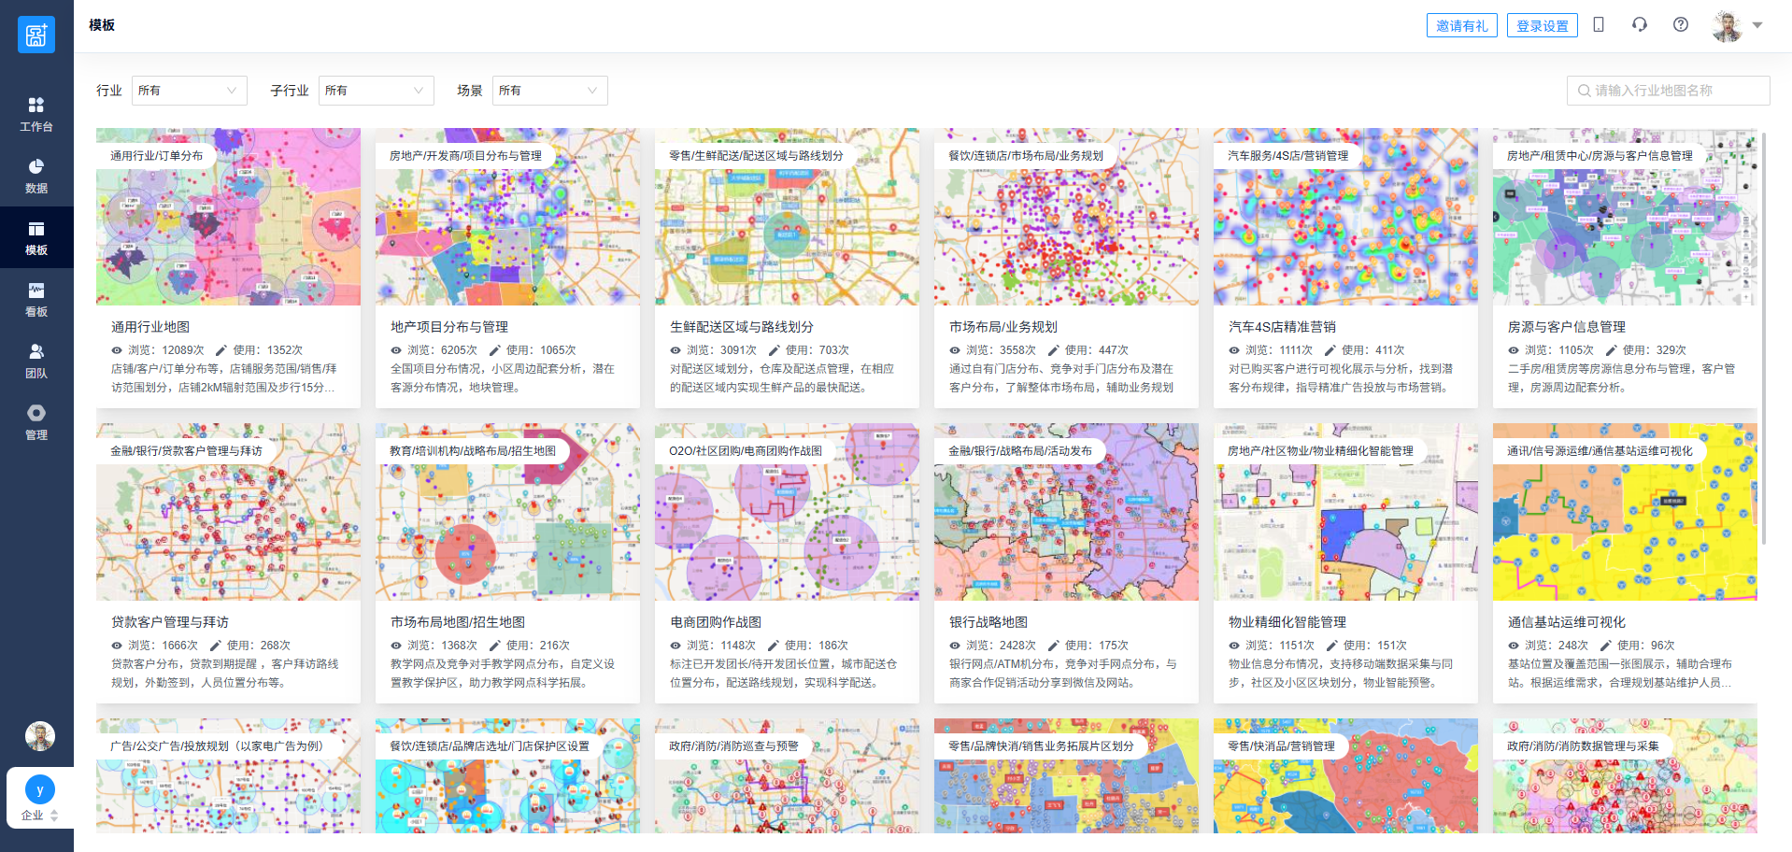
Task: Click the headset customer service icon
Action: (1640, 25)
